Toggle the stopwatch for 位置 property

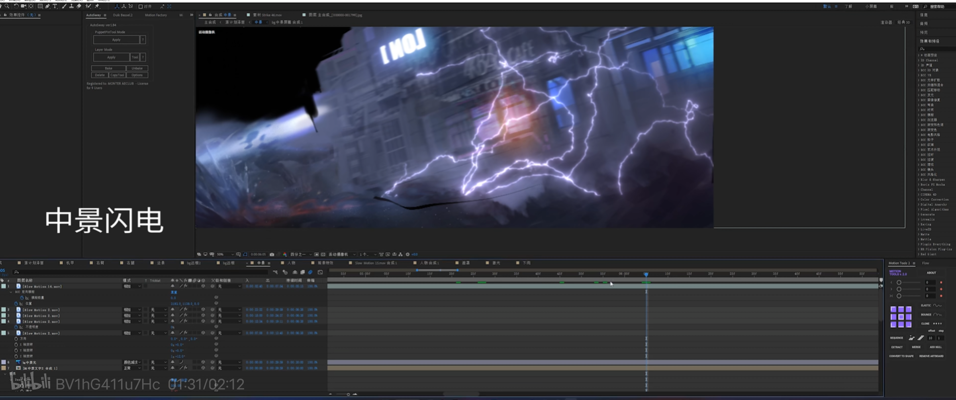pyautogui.click(x=16, y=304)
